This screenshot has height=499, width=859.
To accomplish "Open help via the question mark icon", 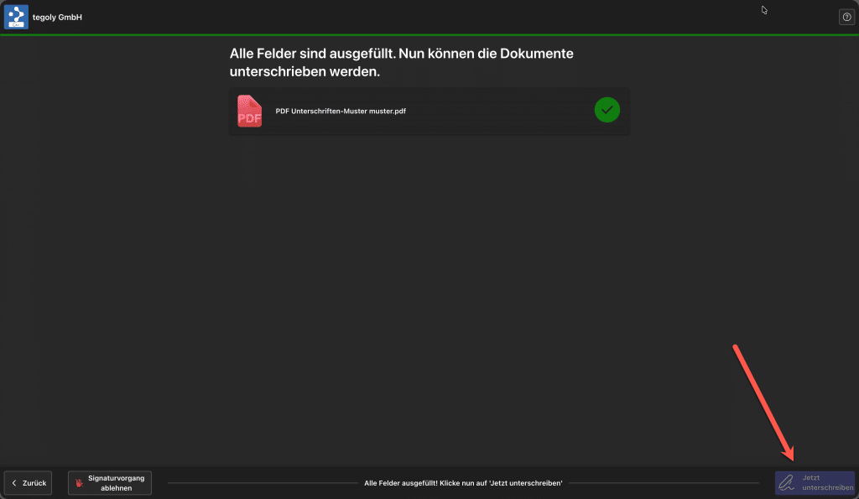I will (x=846, y=17).
